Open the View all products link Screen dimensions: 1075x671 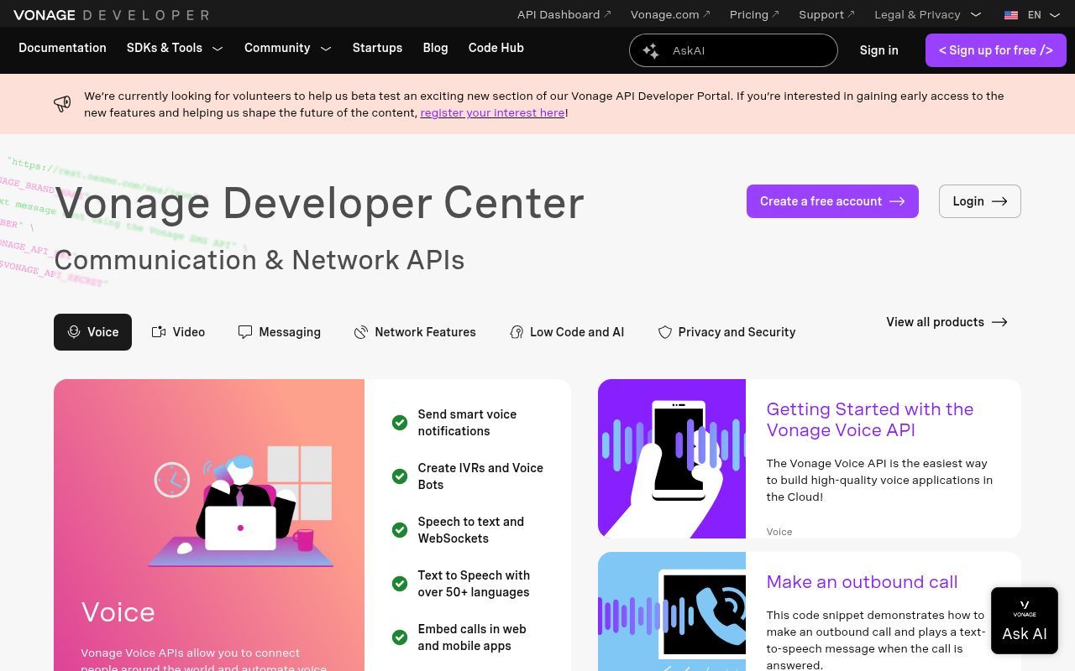[x=947, y=322]
